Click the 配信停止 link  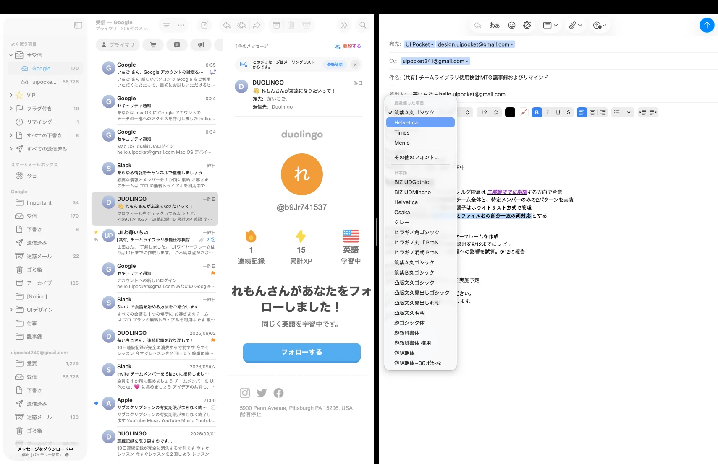click(x=251, y=414)
